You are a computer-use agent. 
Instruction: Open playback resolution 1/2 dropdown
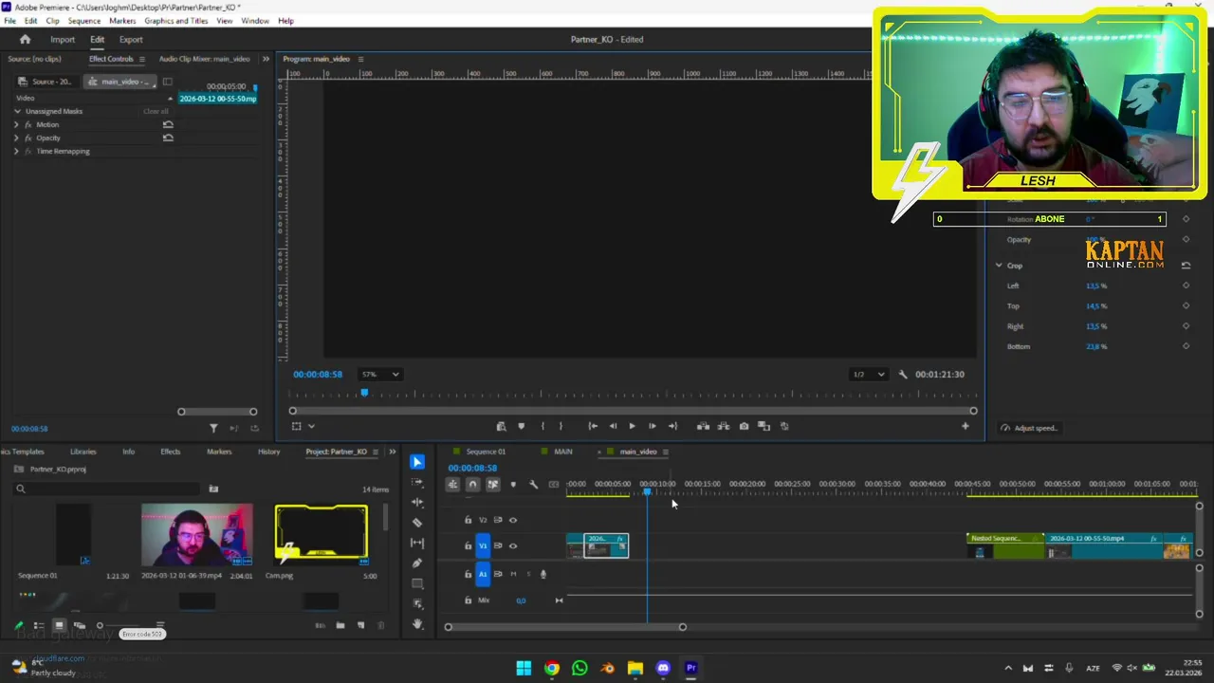869,374
